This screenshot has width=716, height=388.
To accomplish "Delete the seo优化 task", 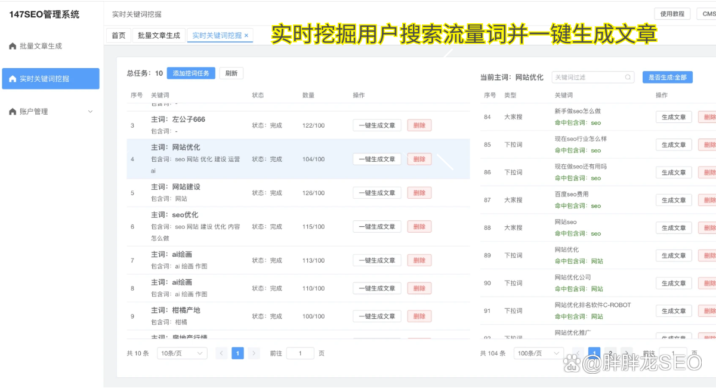I will coord(419,227).
